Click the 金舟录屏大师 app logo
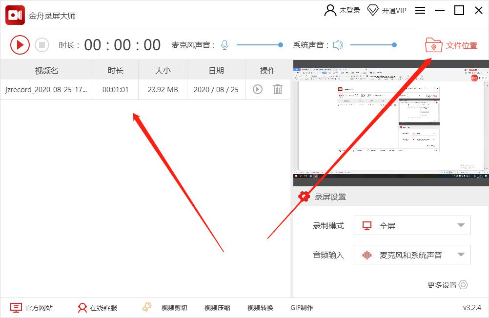This screenshot has height=318, width=489. [x=15, y=15]
